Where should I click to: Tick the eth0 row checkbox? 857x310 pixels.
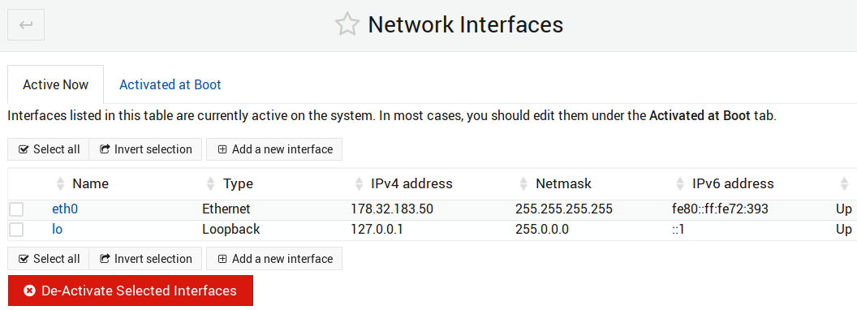16,209
